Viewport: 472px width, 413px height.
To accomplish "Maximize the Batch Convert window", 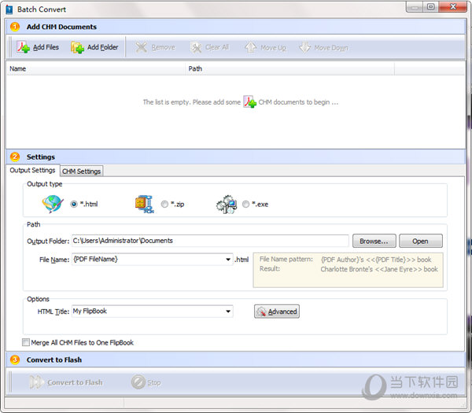I will [431, 6].
